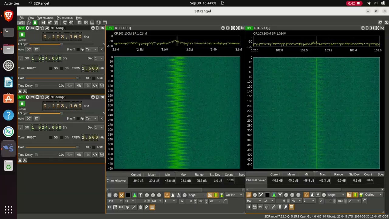Save the RTL-SDR[1] spectrum using the floppy icon
The height and width of the screenshot is (219, 389).
(115, 207)
